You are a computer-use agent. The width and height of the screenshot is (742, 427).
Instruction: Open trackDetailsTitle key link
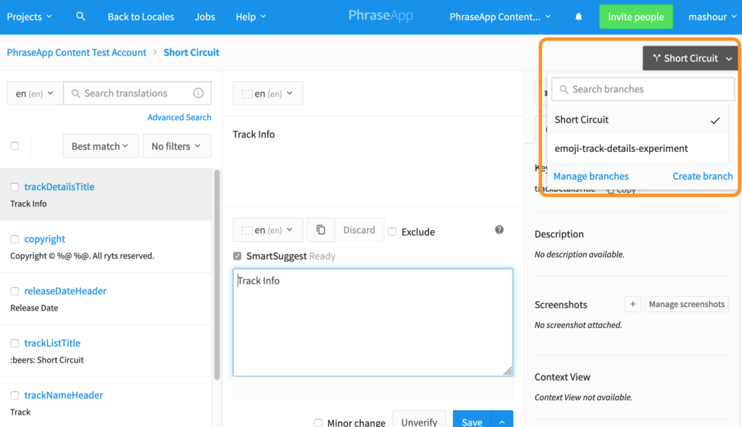point(59,187)
